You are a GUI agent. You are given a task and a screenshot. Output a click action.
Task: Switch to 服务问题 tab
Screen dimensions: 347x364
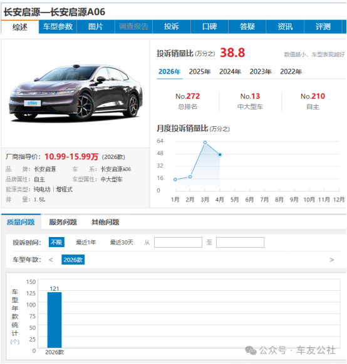tap(63, 222)
